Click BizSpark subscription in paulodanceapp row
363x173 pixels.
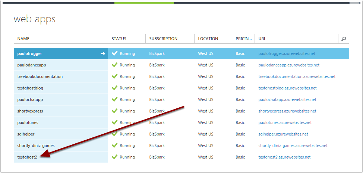click(157, 65)
